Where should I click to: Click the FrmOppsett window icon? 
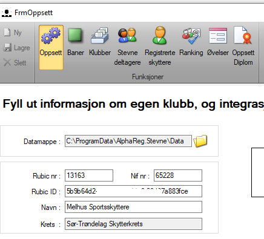pyautogui.click(x=7, y=13)
